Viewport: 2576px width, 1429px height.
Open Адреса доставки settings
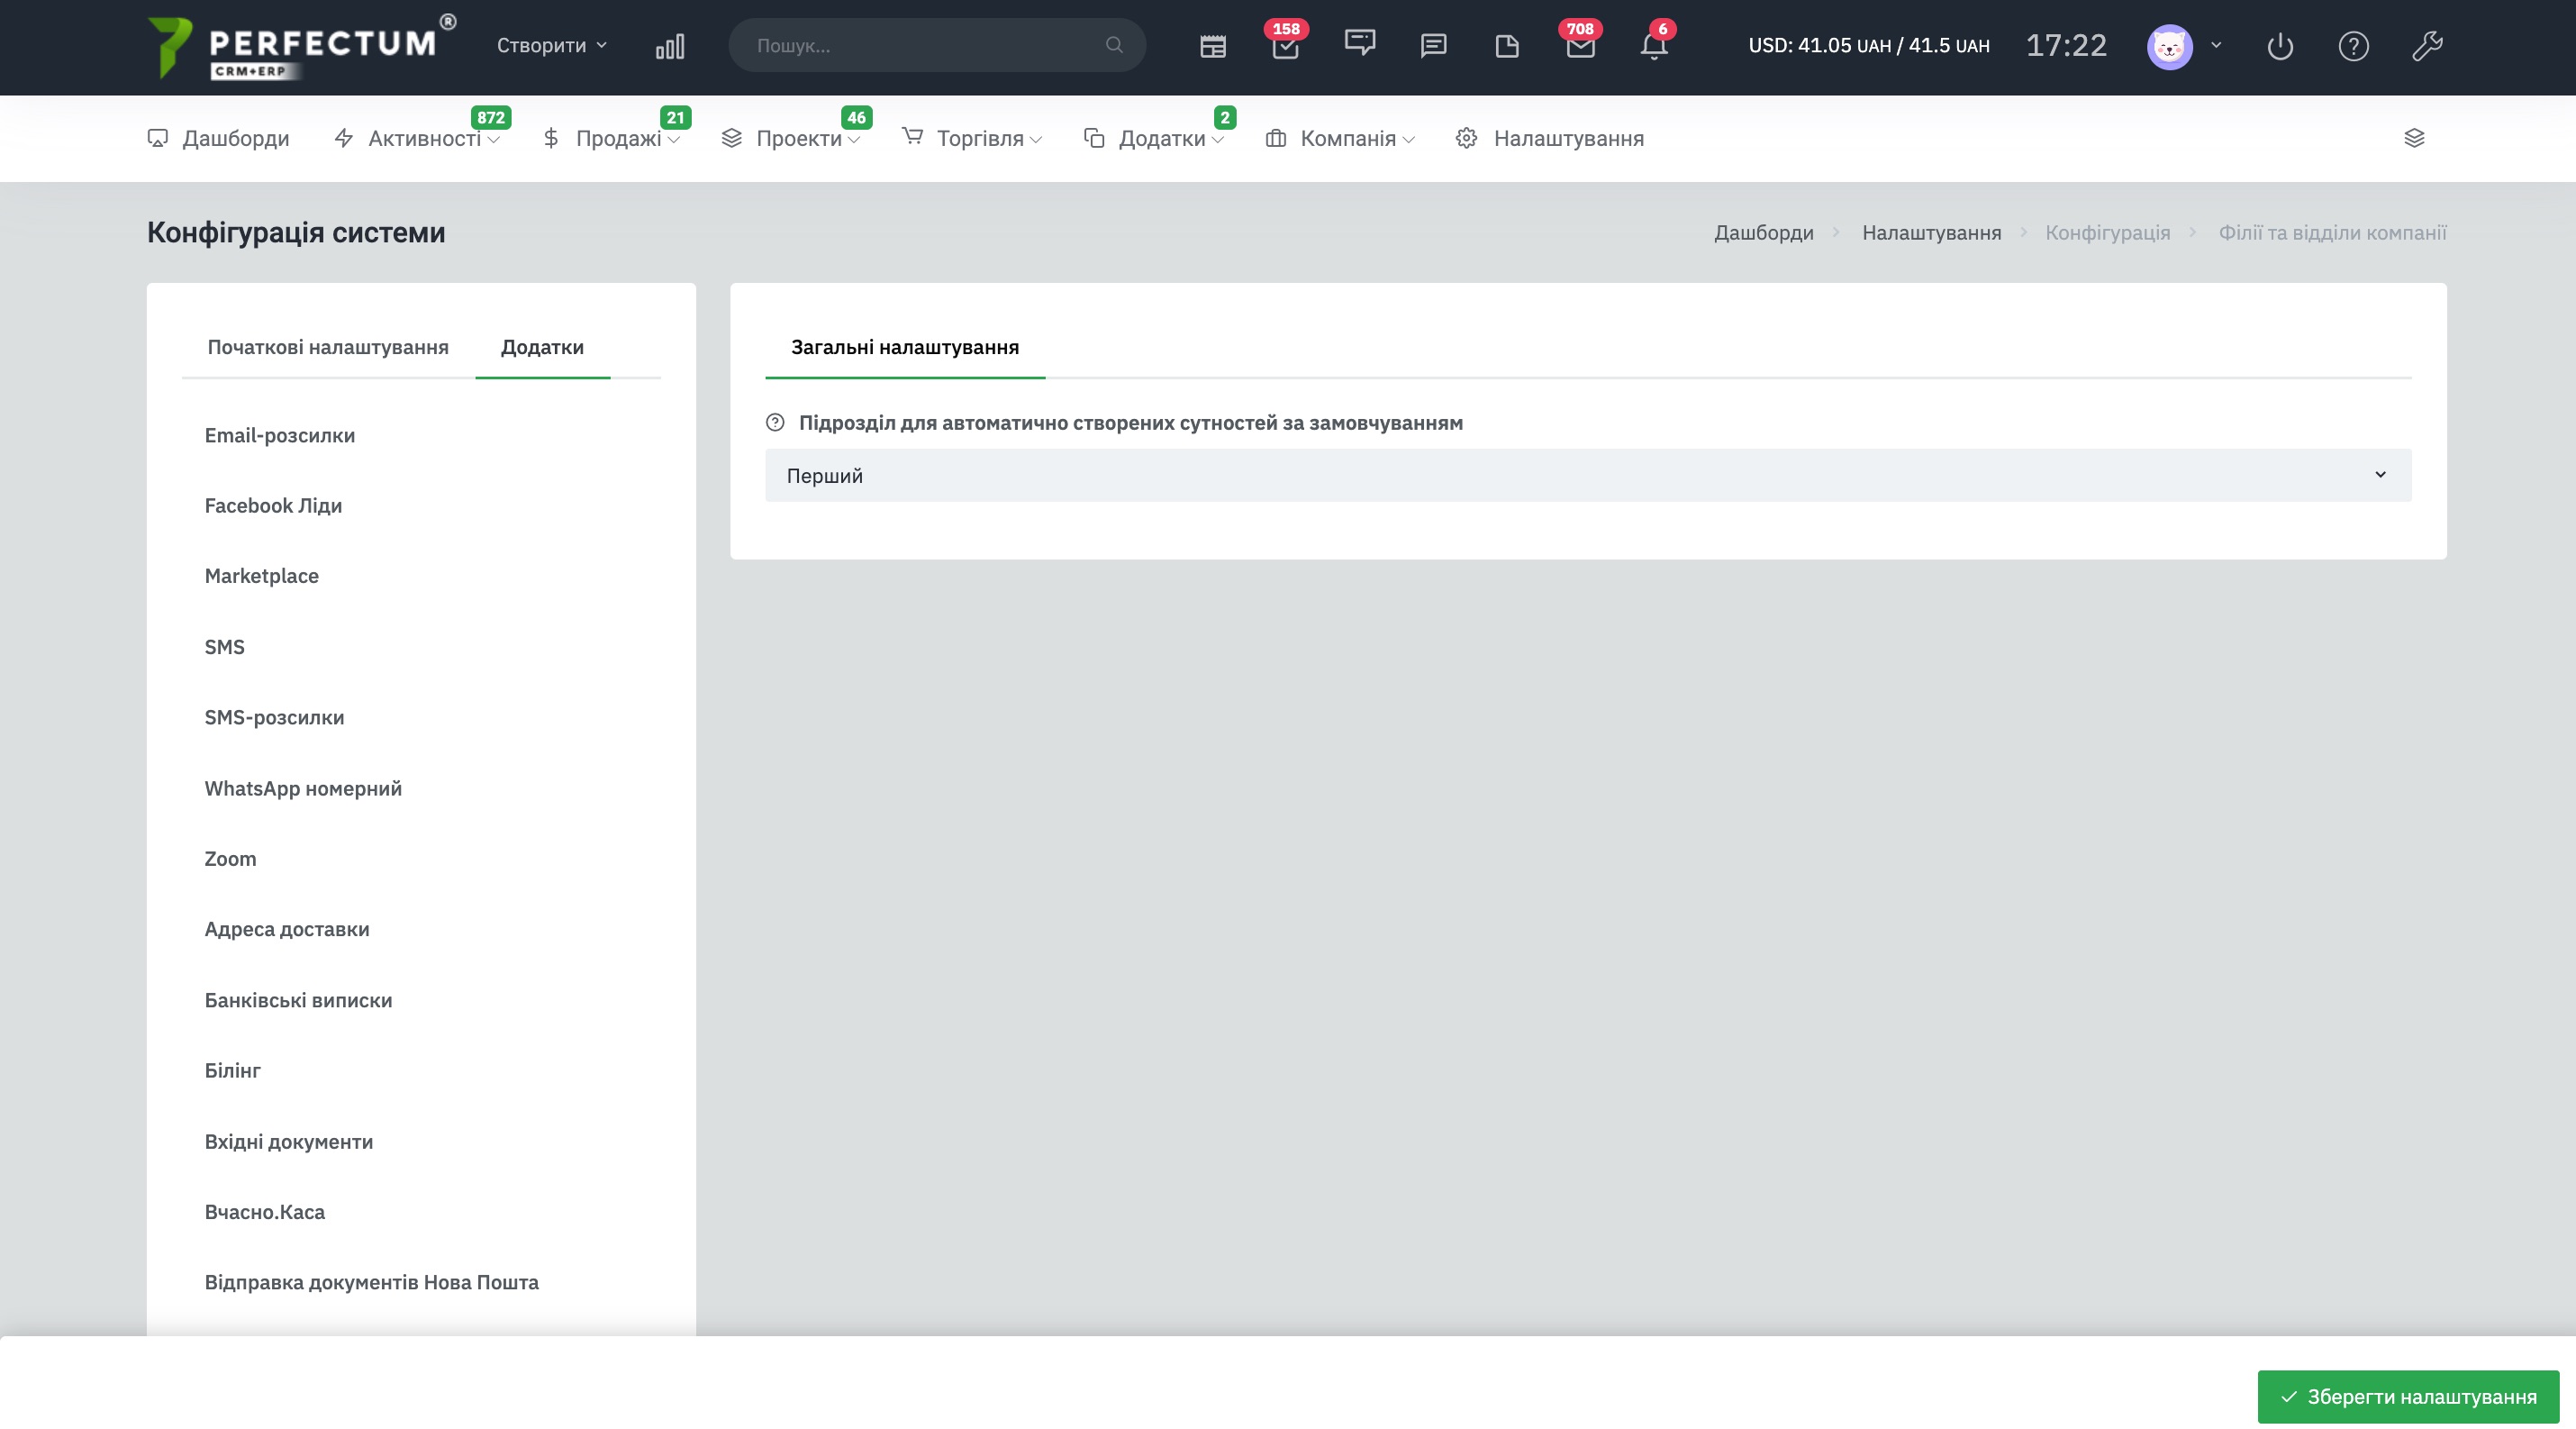tap(287, 929)
